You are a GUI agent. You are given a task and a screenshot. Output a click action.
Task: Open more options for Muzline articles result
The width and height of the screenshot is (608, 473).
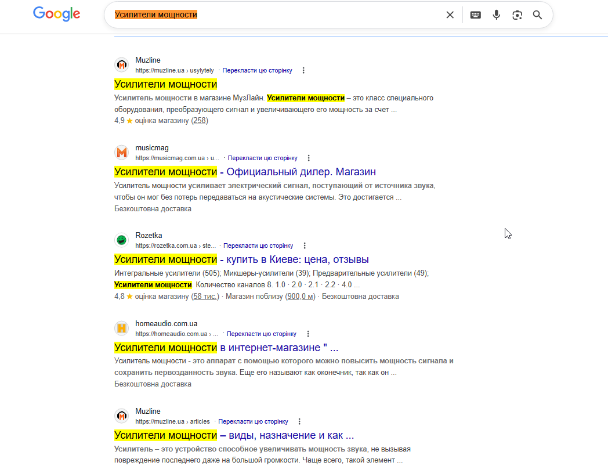tap(299, 421)
